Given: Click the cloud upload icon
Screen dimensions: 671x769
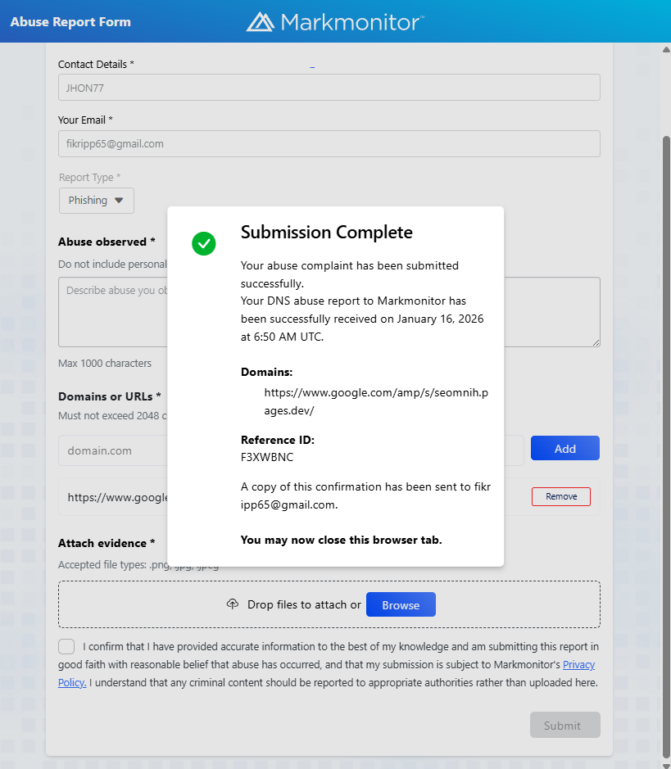Looking at the screenshot, I should (233, 604).
